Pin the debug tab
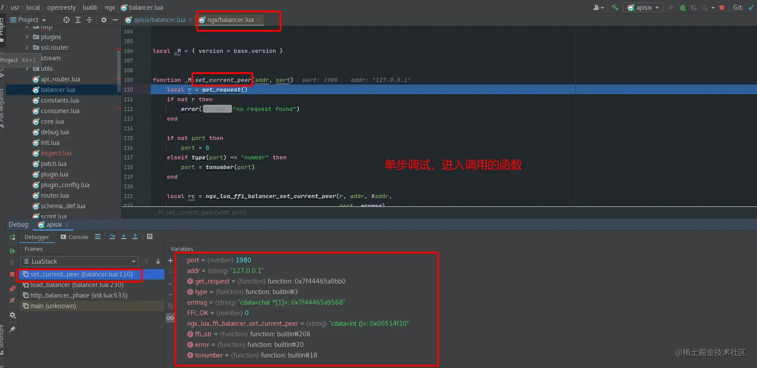 pyautogui.click(x=12, y=329)
